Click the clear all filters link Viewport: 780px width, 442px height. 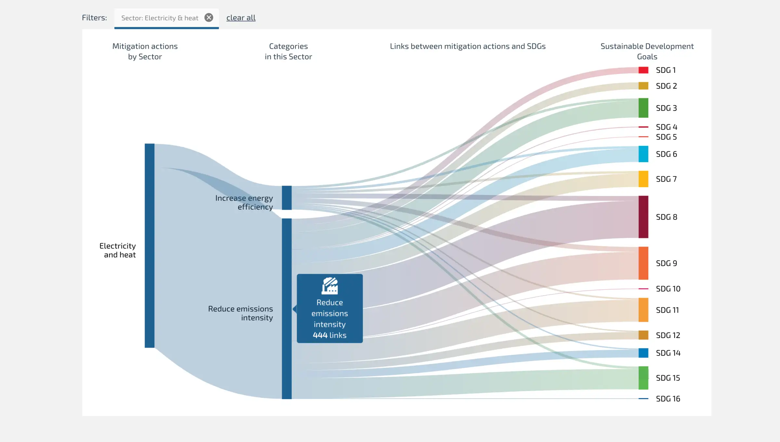pyautogui.click(x=241, y=18)
